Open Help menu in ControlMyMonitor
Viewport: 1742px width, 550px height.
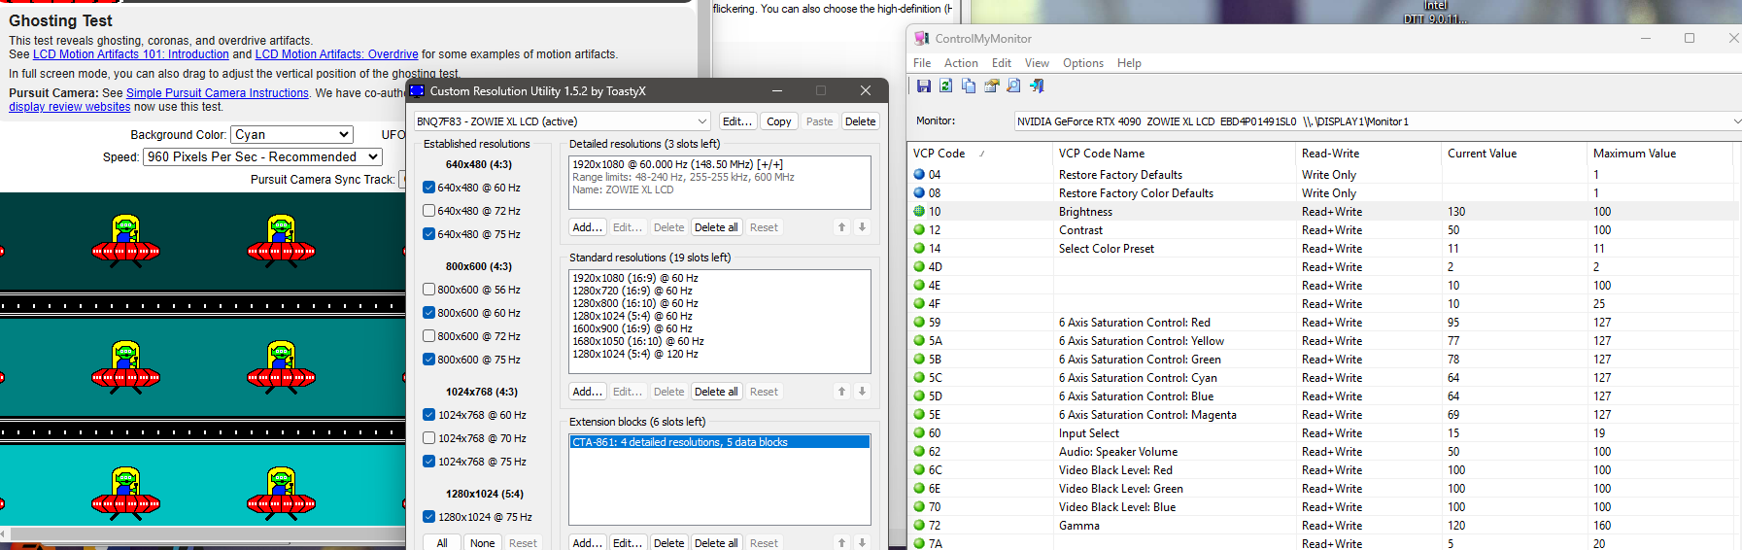click(x=1129, y=63)
